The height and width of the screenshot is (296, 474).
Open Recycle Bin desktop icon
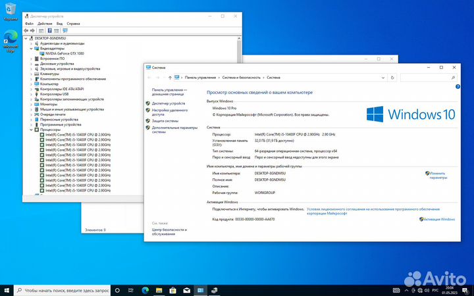click(x=11, y=12)
